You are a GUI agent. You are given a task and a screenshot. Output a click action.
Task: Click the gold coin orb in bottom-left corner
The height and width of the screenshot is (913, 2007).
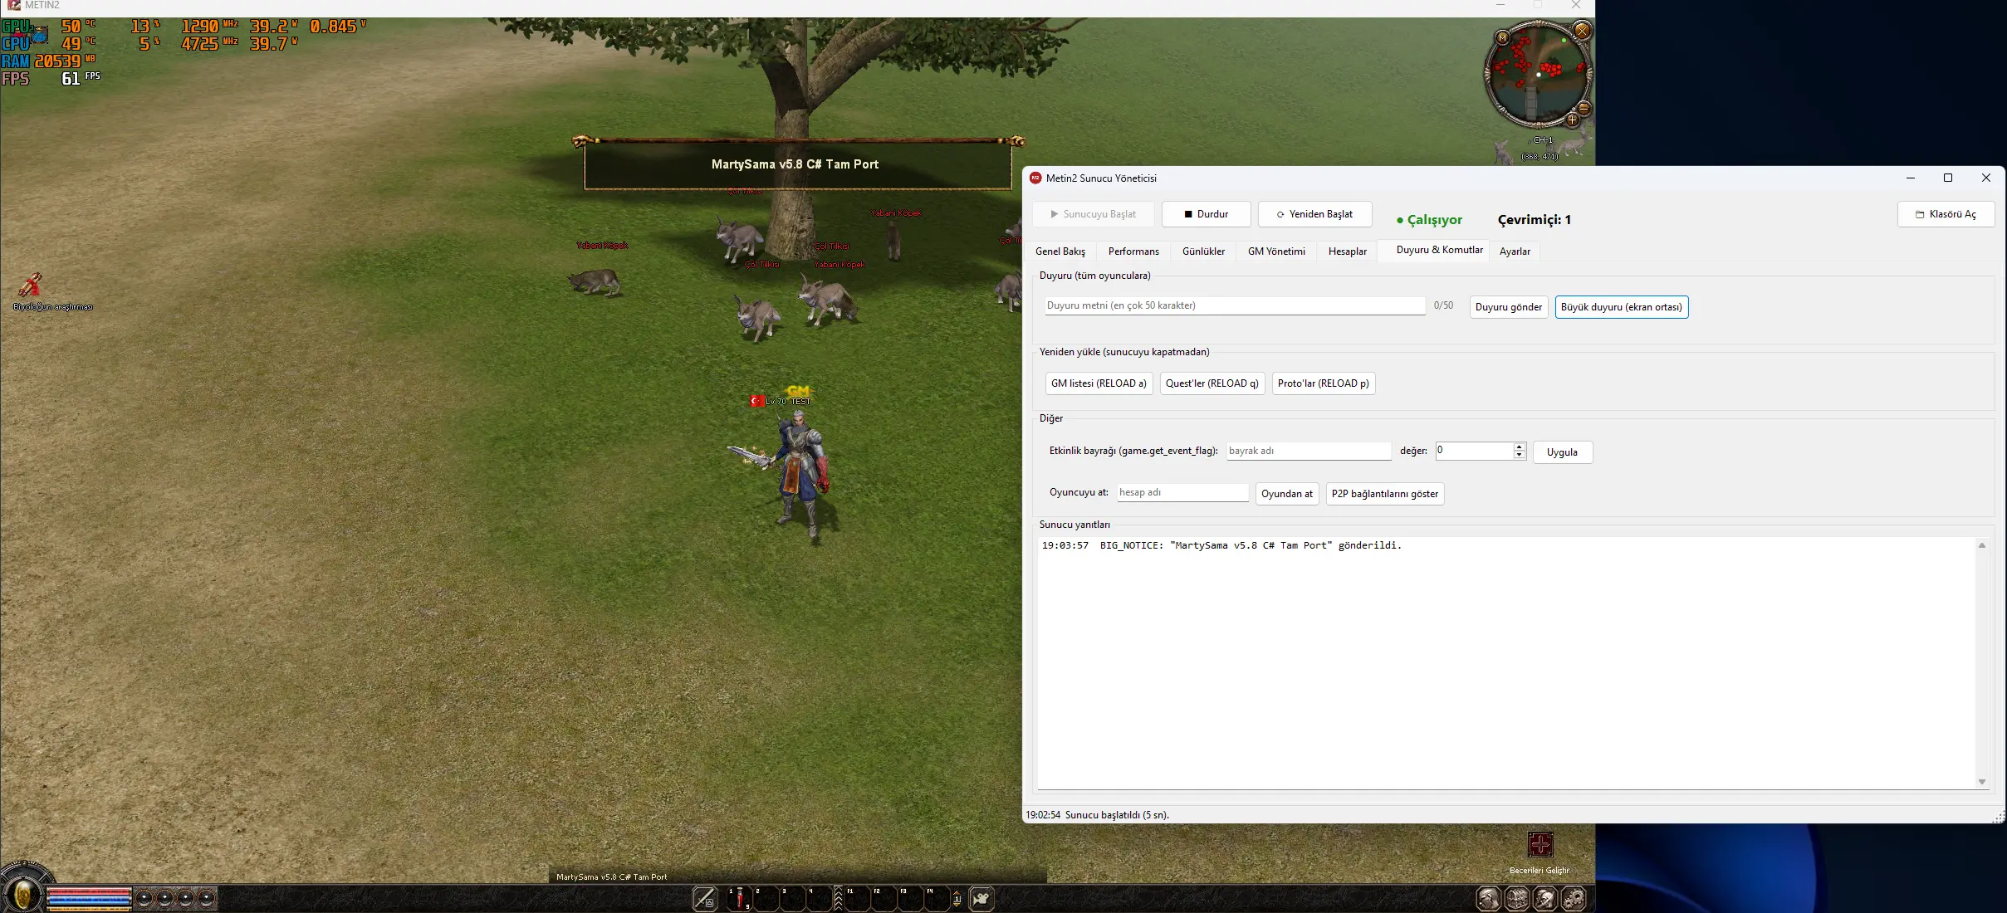click(23, 895)
